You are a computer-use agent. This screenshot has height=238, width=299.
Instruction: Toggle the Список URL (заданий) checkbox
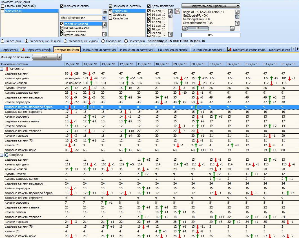coord(3,6)
